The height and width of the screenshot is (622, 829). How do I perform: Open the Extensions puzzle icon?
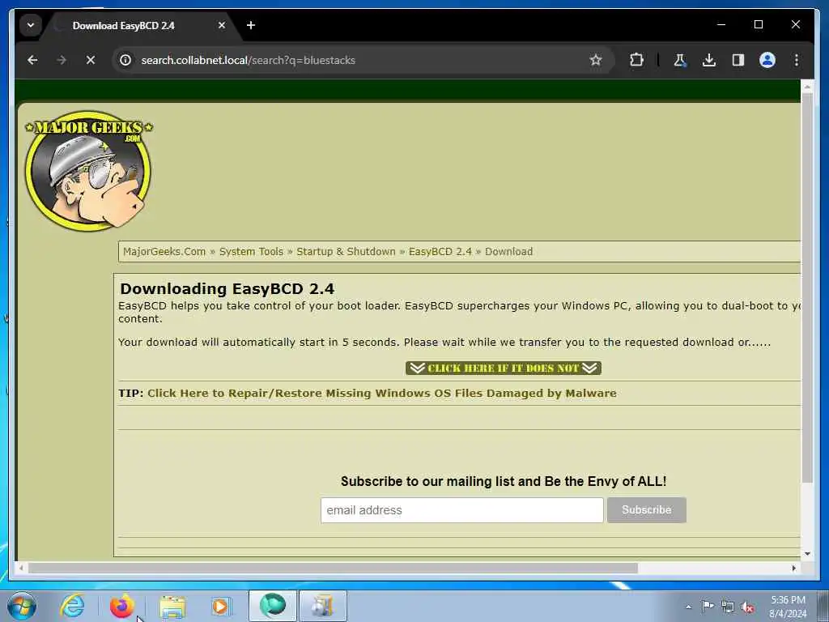click(x=636, y=60)
